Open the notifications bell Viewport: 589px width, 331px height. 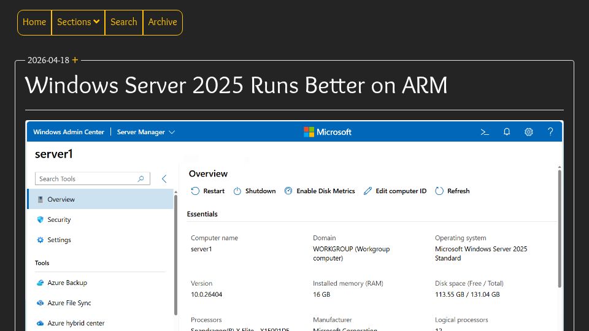click(507, 132)
